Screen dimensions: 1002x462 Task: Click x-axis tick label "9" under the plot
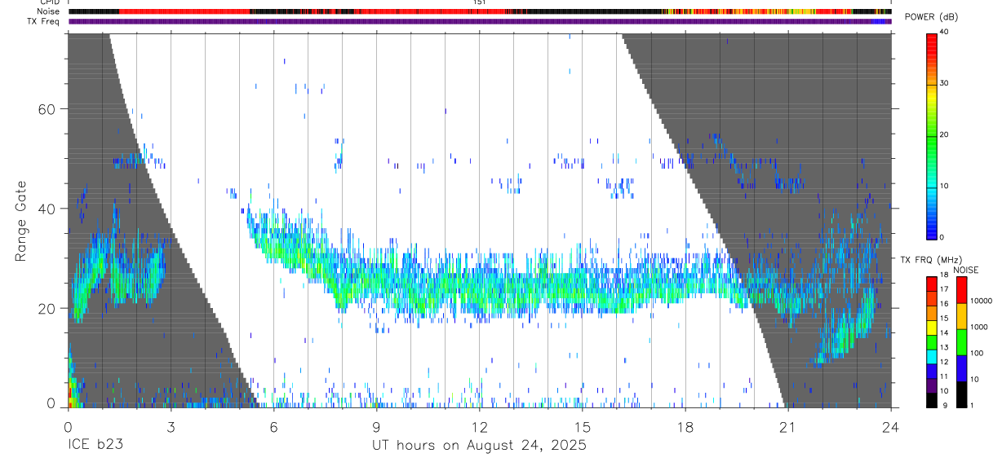(x=376, y=427)
